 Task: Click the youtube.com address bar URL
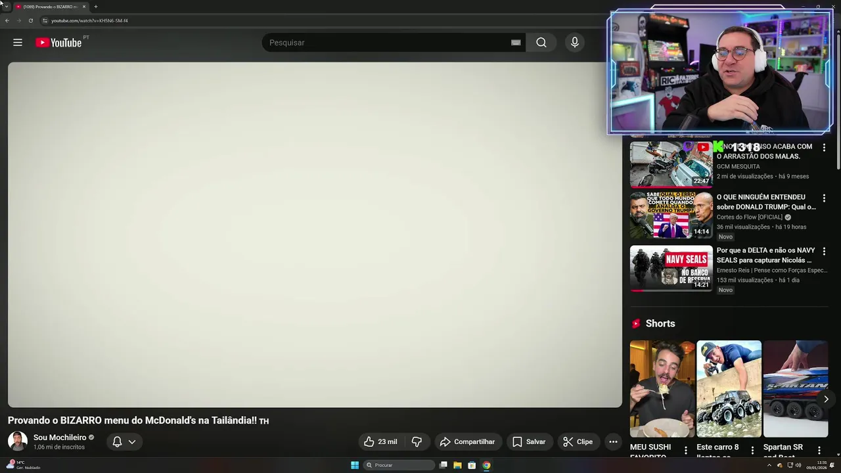point(89,20)
